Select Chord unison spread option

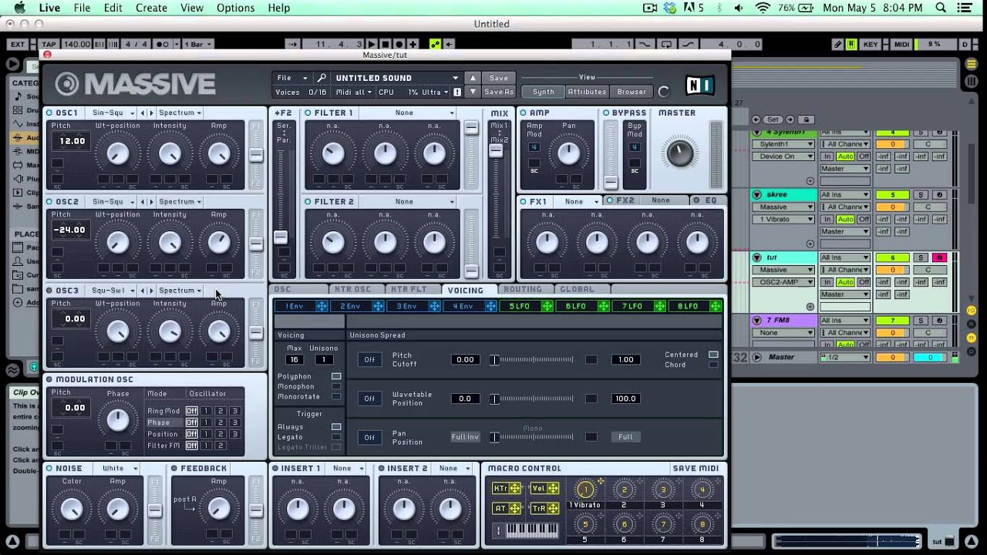[x=713, y=365]
